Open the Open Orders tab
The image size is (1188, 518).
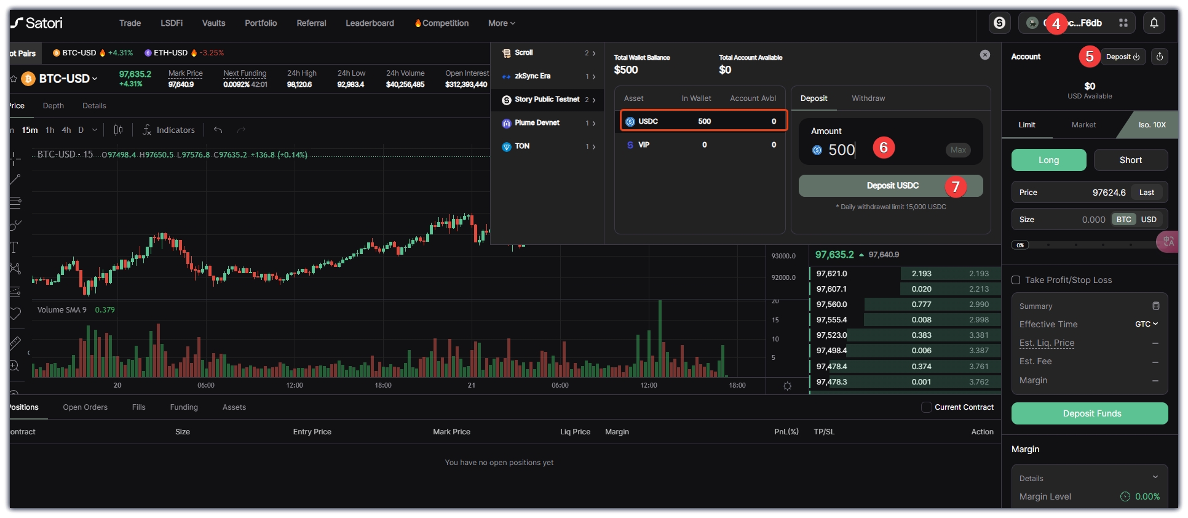pos(85,407)
